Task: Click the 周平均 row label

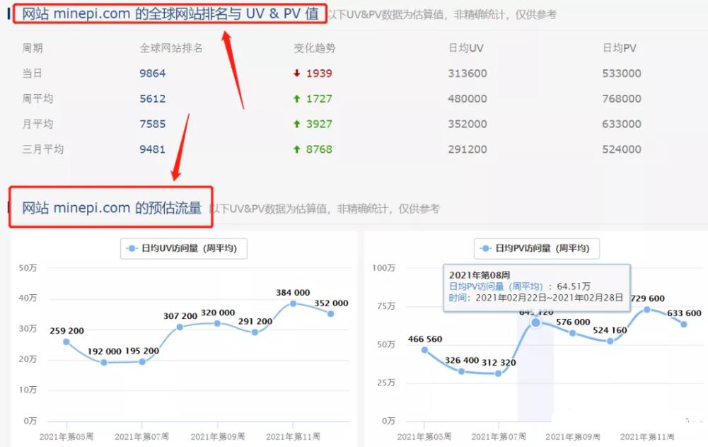Action: 37,98
